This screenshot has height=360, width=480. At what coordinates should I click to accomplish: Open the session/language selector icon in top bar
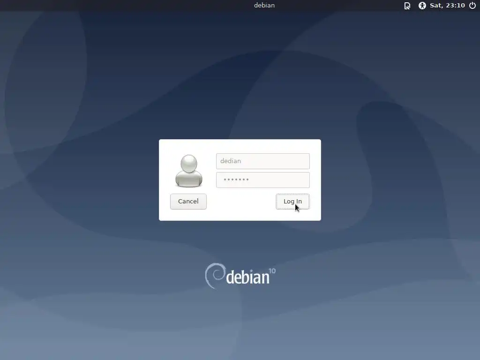(407, 6)
